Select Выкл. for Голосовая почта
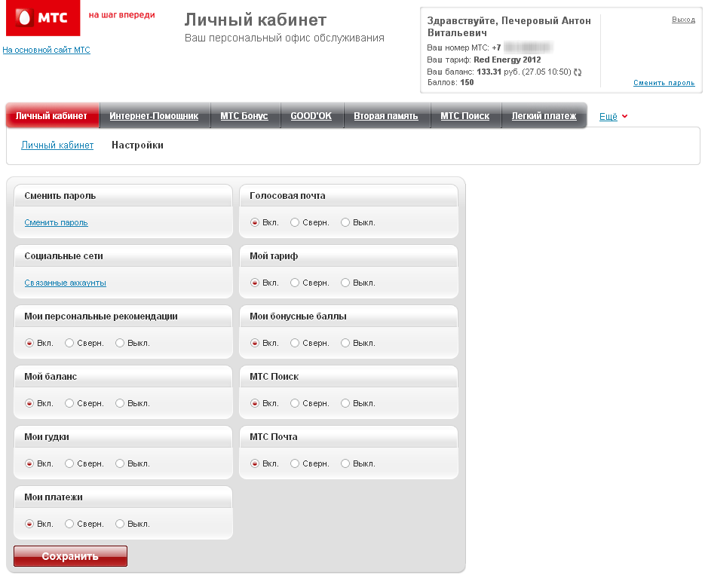The height and width of the screenshot is (581, 705). tap(345, 222)
